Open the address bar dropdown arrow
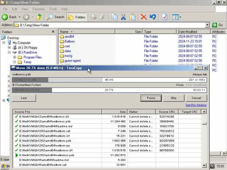Viewport: 227px width, 170px height. (x=207, y=25)
